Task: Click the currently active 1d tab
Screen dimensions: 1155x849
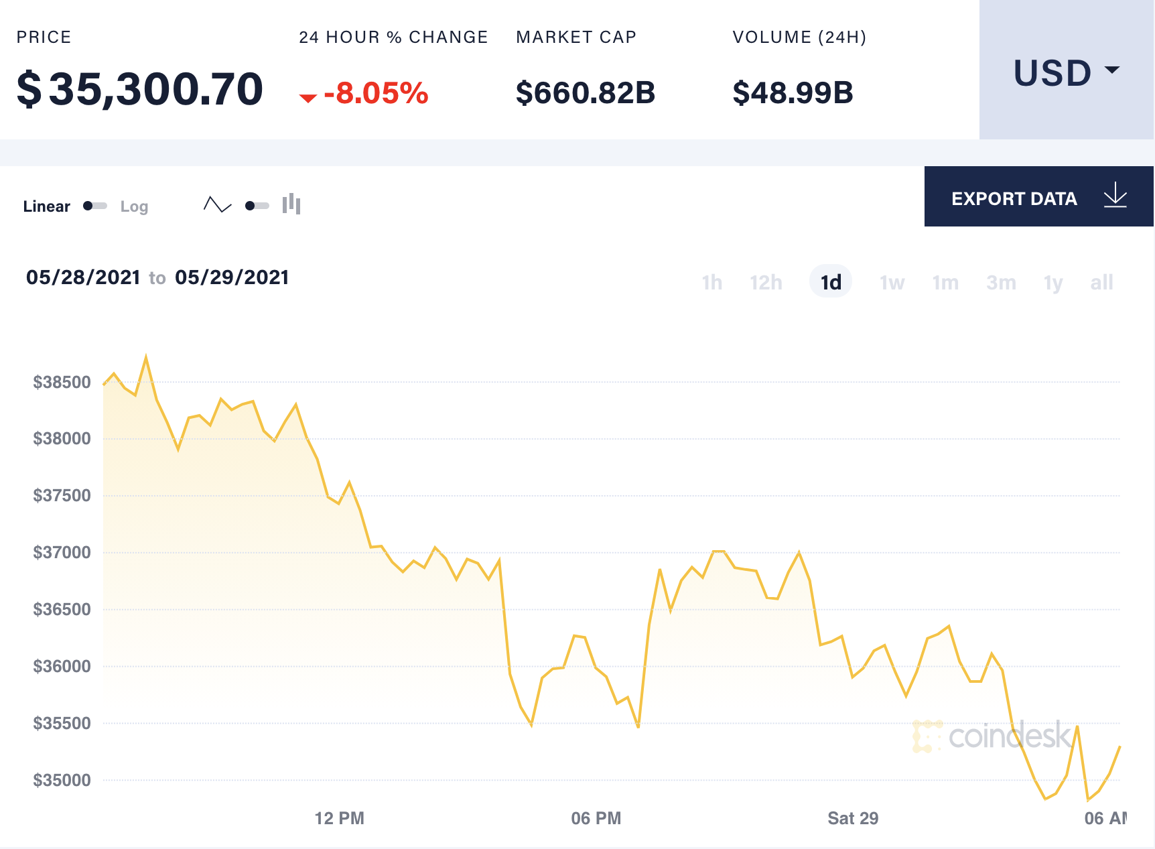Action: click(830, 282)
